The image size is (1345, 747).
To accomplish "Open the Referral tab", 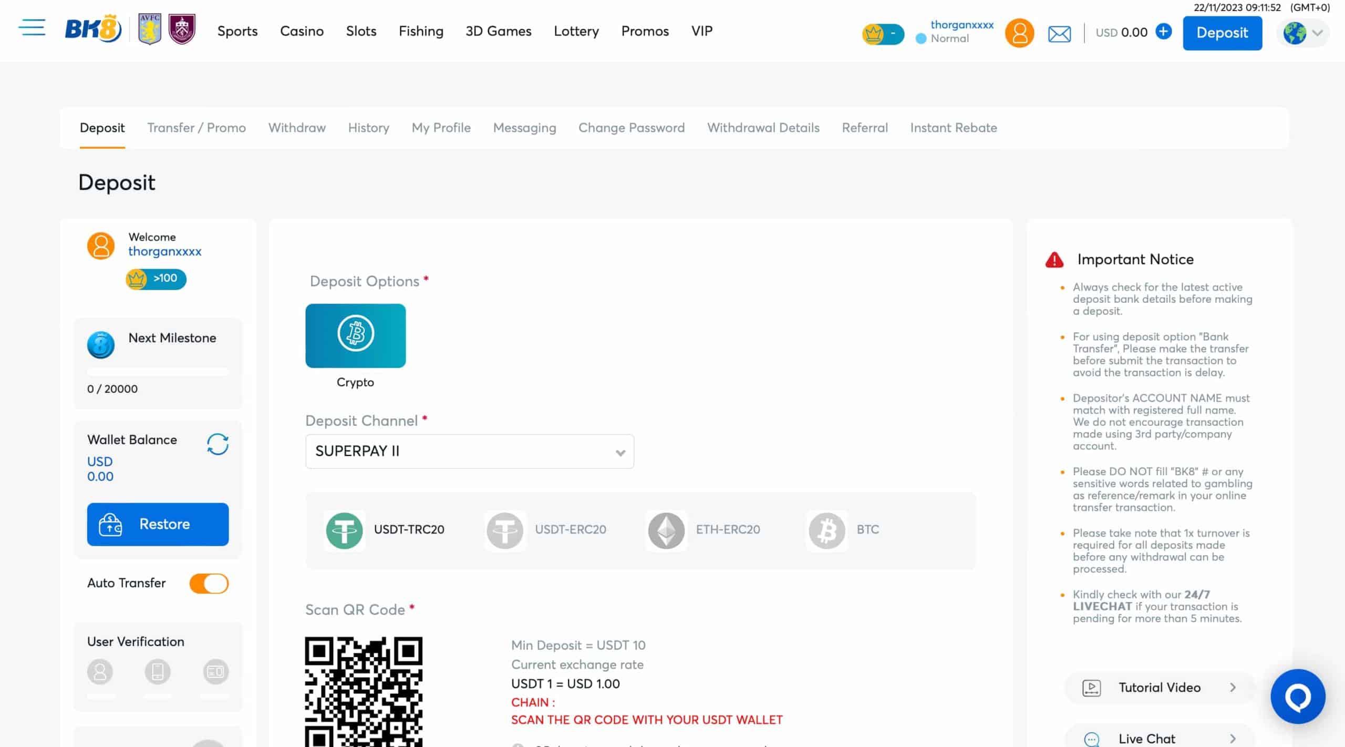I will 865,128.
